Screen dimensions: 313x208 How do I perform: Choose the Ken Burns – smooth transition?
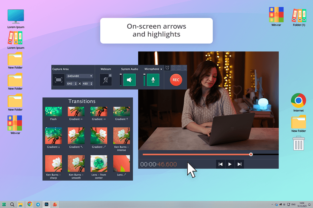(x=76, y=164)
